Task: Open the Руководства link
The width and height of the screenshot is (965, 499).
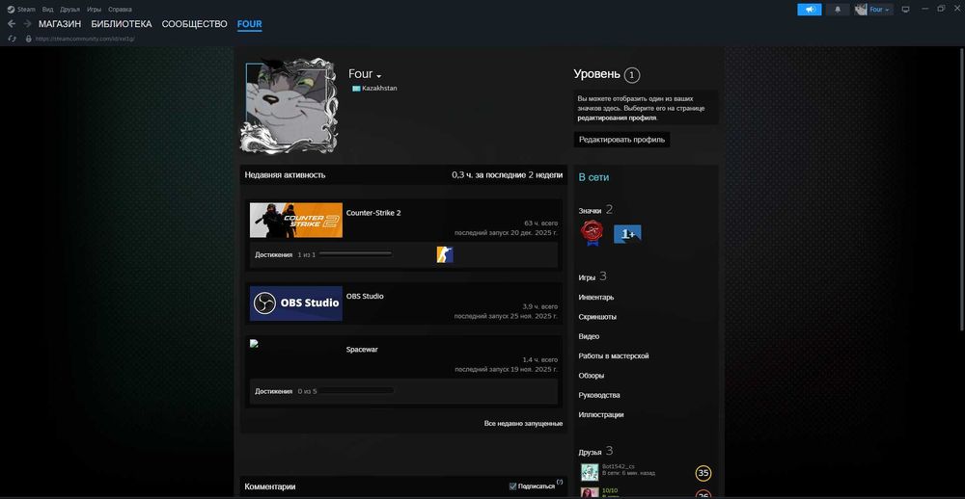Action: click(599, 395)
